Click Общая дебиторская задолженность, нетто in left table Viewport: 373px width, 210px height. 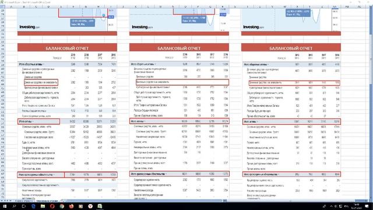pos(40,93)
